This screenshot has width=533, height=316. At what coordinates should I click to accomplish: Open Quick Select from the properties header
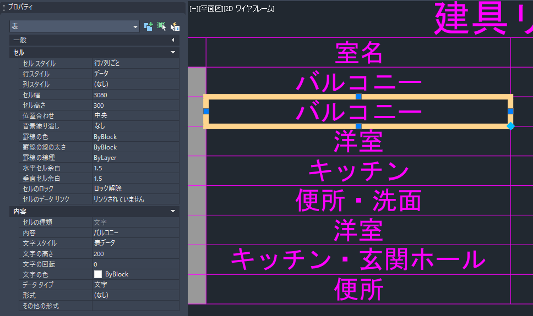click(x=175, y=26)
